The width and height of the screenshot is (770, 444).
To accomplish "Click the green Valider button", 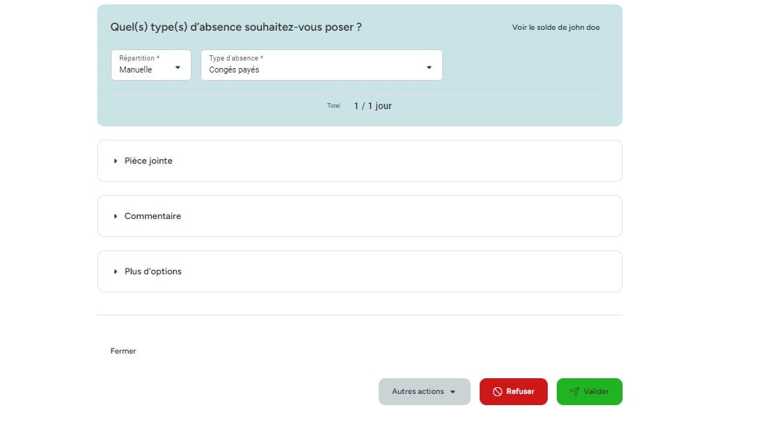I will [590, 392].
